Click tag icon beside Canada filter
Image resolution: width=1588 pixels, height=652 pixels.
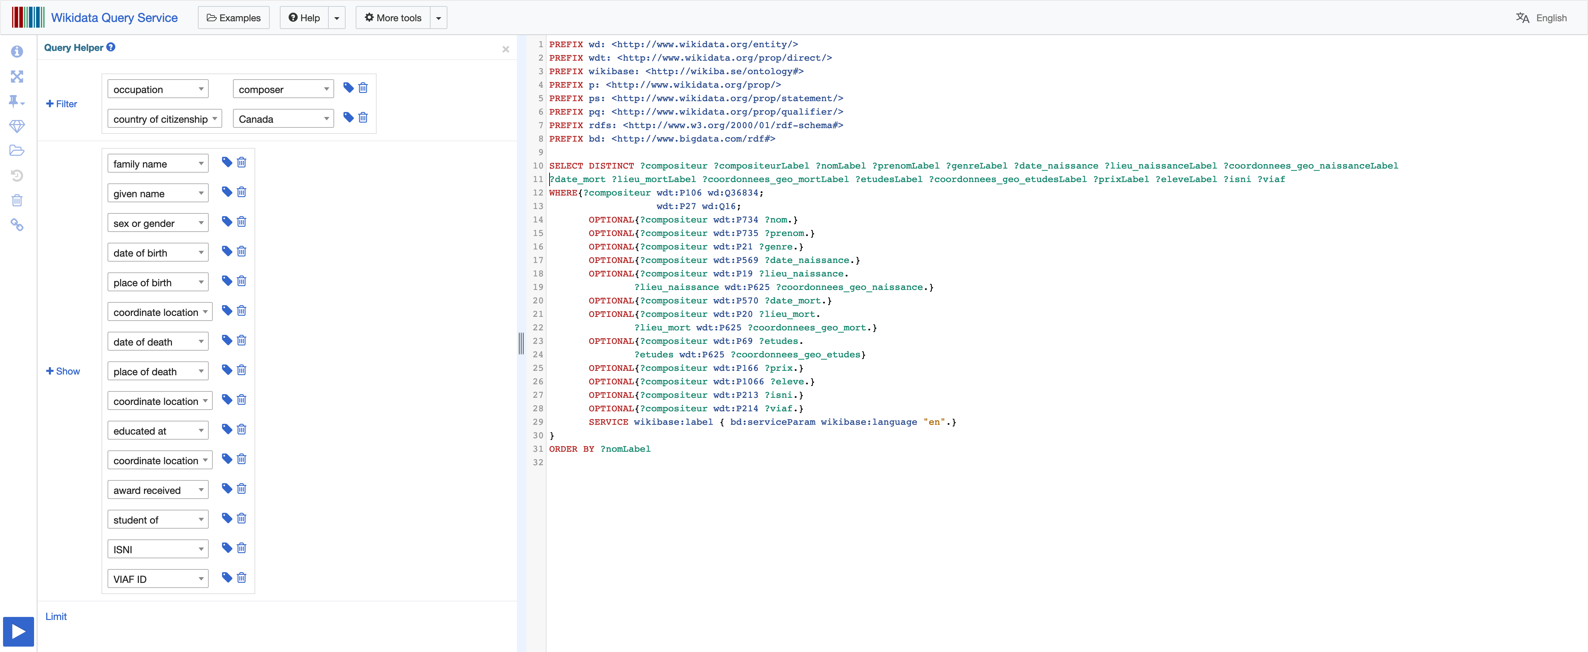pyautogui.click(x=348, y=118)
